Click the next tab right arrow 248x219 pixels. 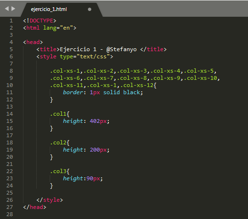(13, 9)
